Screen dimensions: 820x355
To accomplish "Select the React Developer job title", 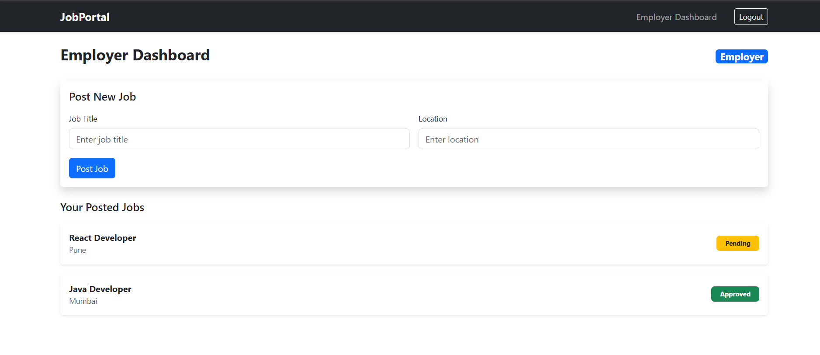I will [102, 238].
